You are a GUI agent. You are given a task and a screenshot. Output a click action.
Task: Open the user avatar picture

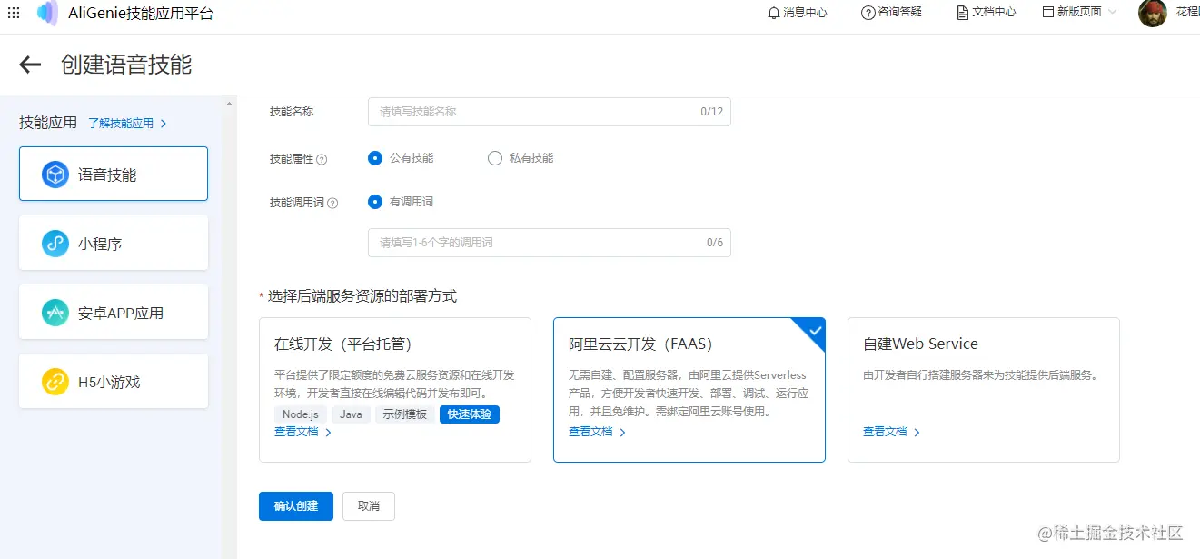[x=1153, y=13]
